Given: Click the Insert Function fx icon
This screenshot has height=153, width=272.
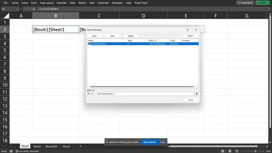Looking at the screenshot, I should click(x=34, y=9).
